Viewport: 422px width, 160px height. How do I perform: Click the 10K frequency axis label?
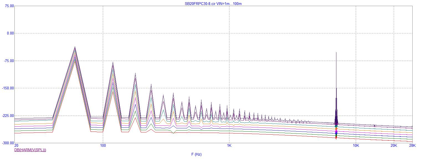[x=356, y=146]
